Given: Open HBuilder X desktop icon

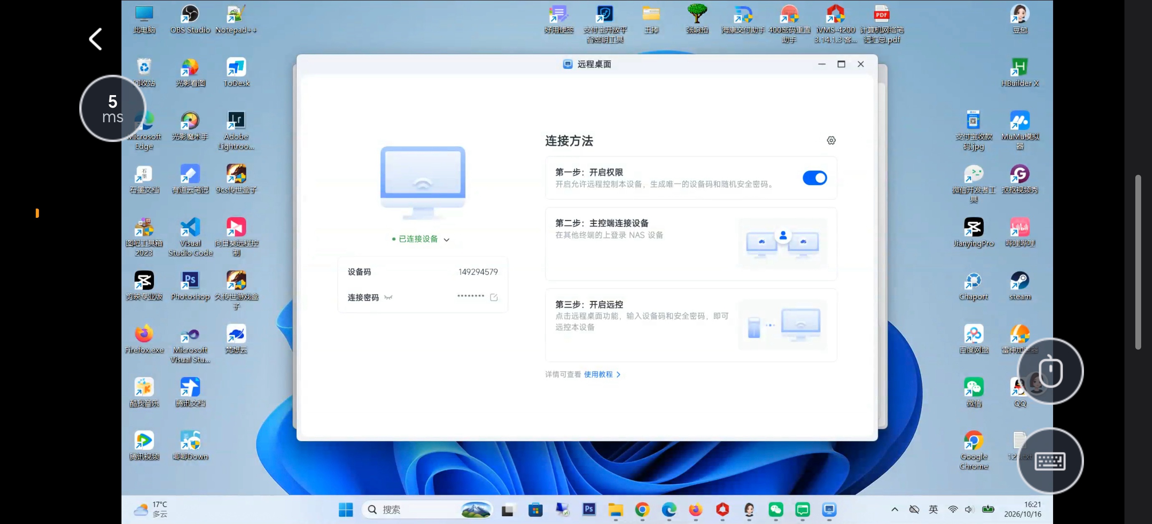Looking at the screenshot, I should click(1020, 73).
